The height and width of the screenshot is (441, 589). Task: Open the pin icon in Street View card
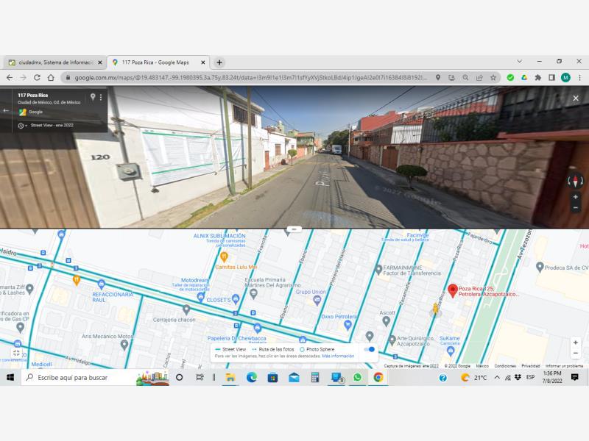(93, 97)
